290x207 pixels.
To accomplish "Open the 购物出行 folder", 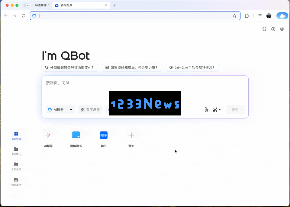I will (16, 182).
